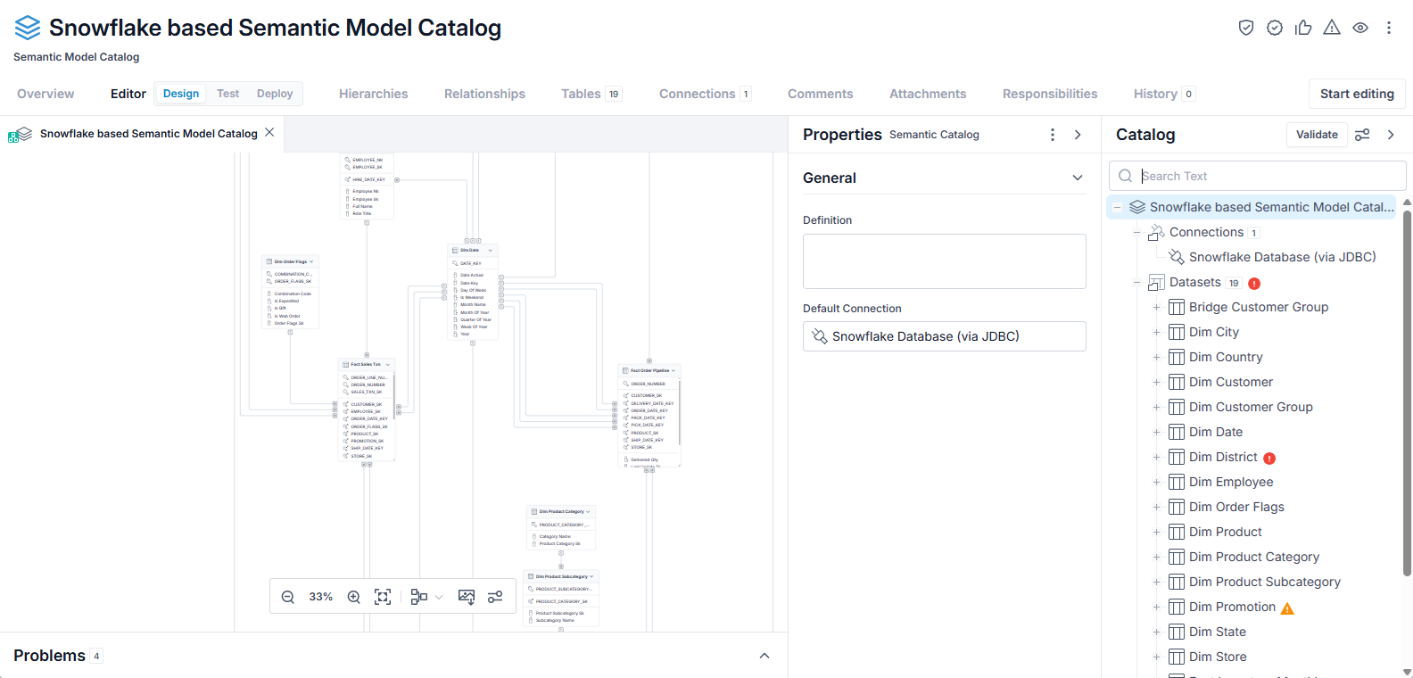
Task: Select Snowflake Database (via JDBC) in catalog tree
Action: click(x=1283, y=257)
